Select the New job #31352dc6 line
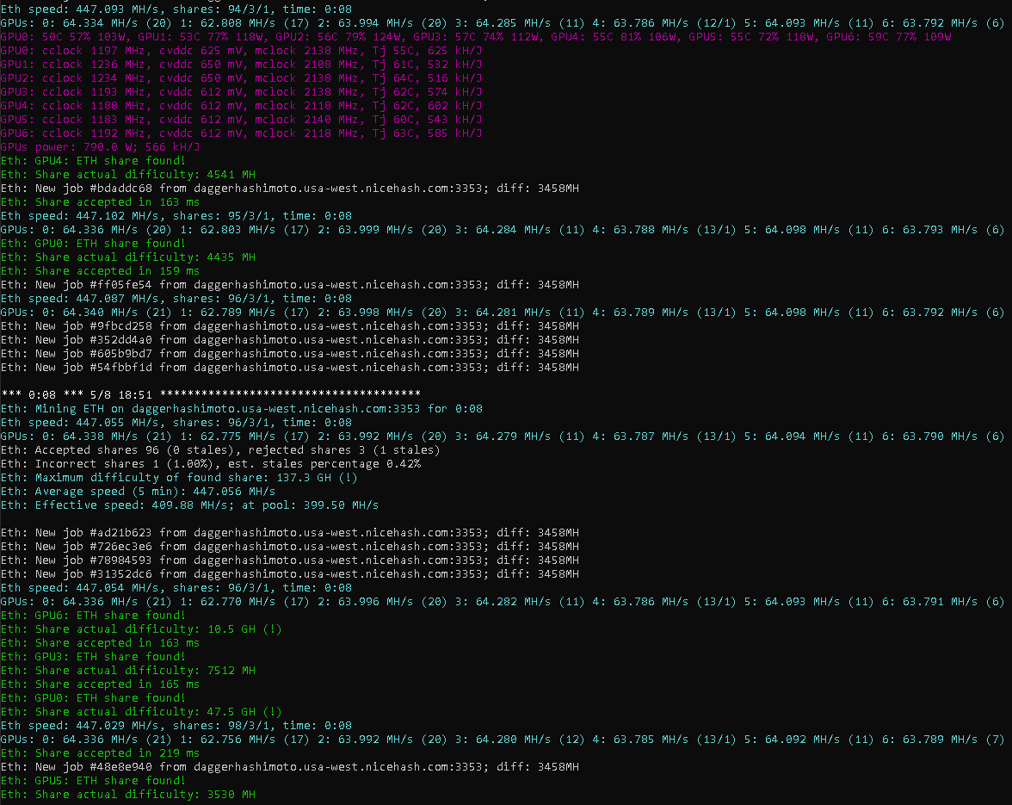 click(290, 574)
